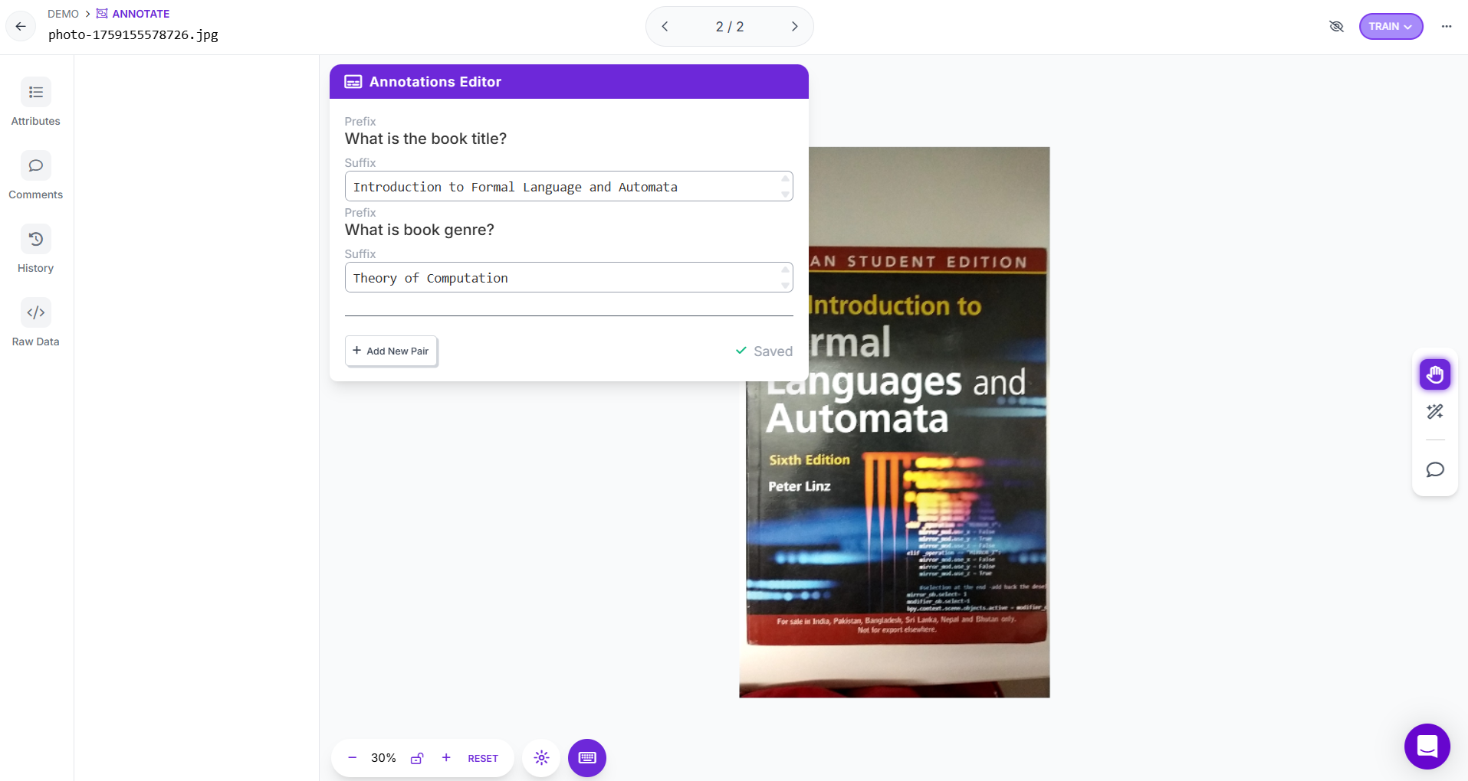This screenshot has height=781, width=1468.
Task: Click the 2 / 2 image counter
Action: coord(730,27)
